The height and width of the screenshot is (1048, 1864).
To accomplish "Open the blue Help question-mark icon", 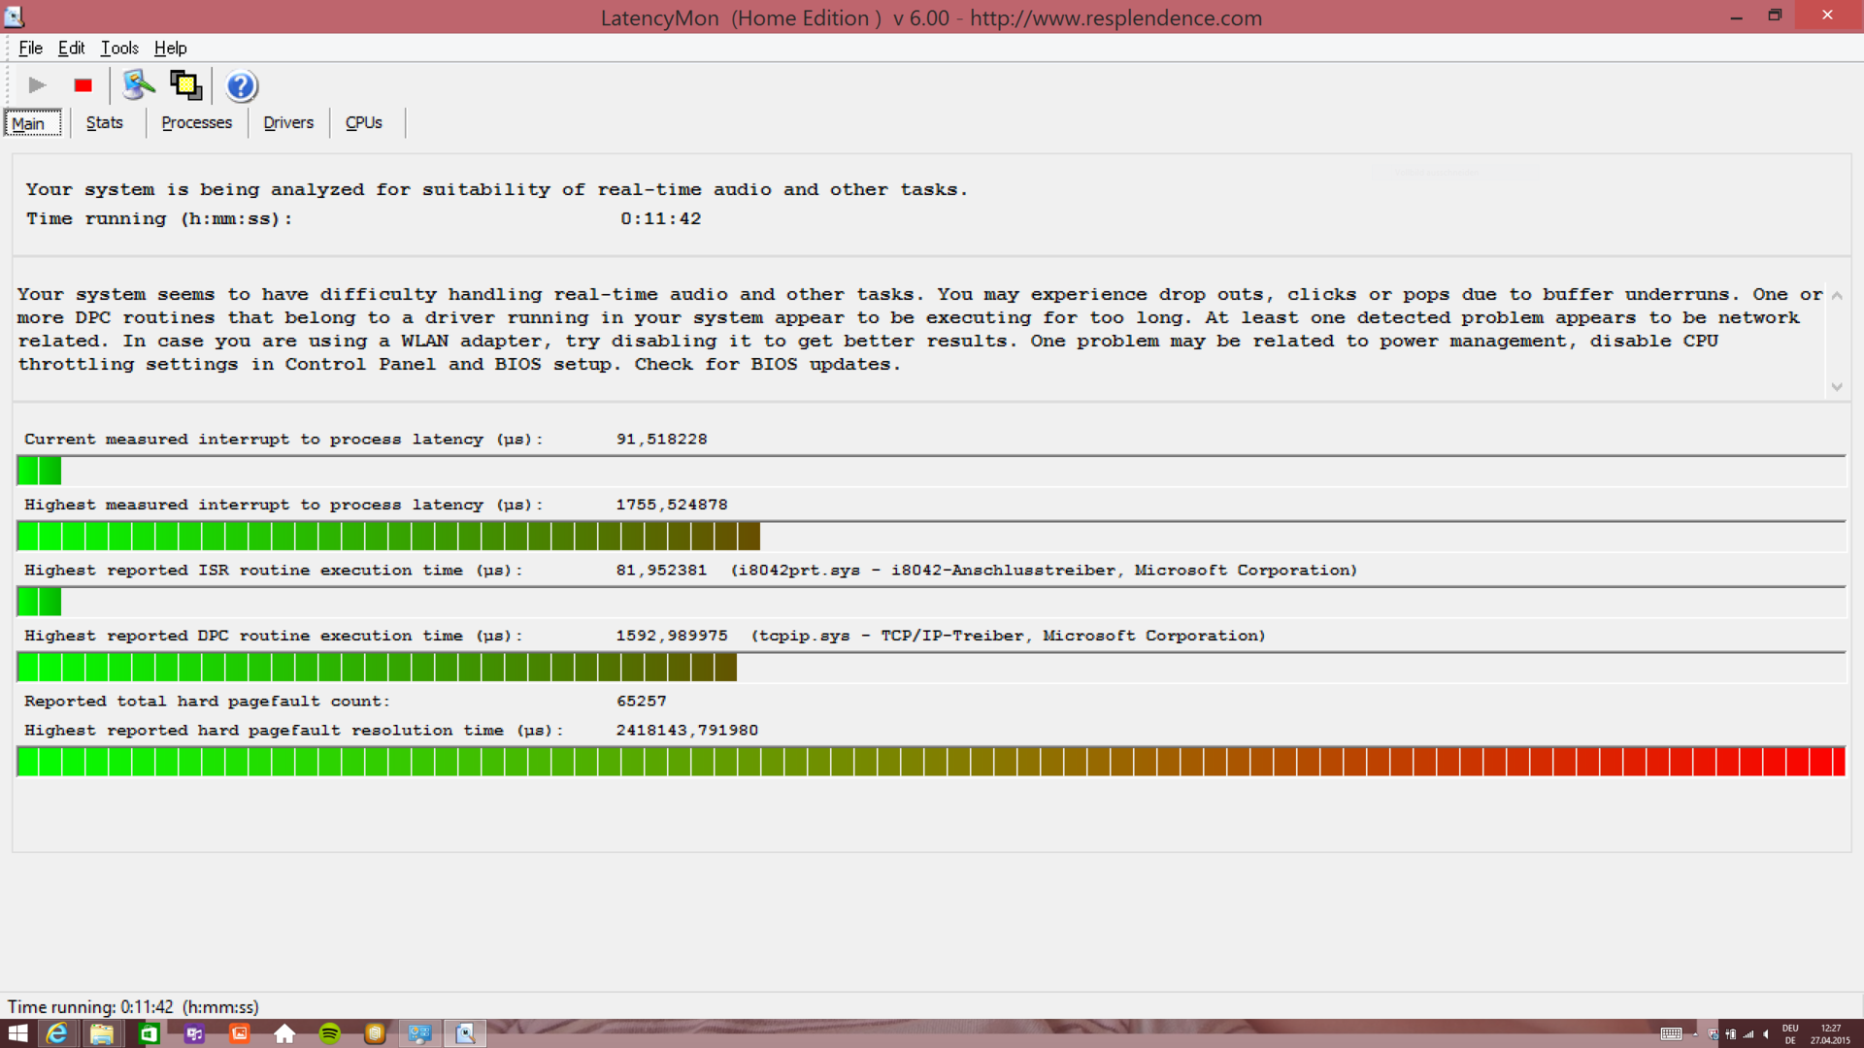I will click(x=241, y=86).
